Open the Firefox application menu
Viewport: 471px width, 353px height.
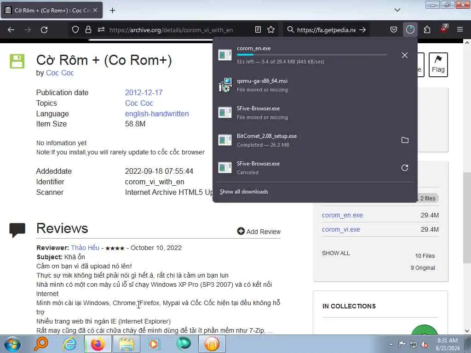pos(460,29)
